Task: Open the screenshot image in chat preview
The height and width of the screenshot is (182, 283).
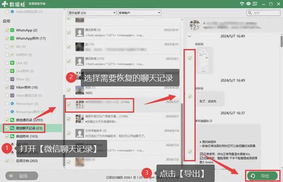Action: point(204,60)
